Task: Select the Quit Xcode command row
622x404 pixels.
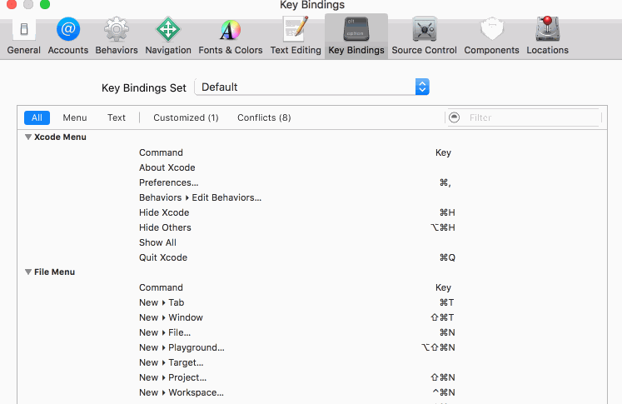Action: coord(163,257)
